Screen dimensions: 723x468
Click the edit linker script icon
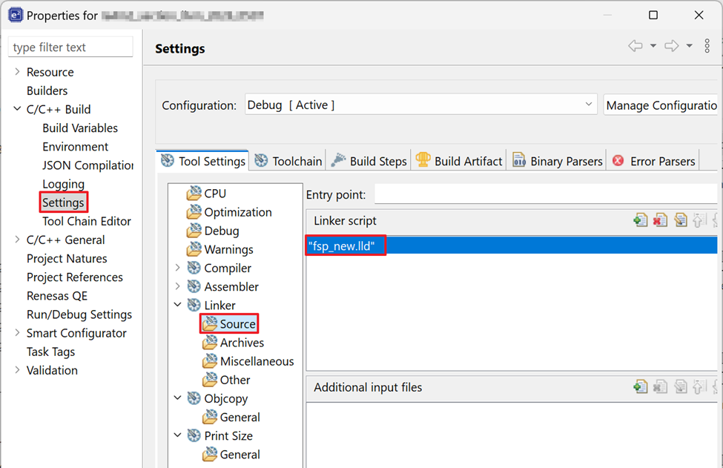(680, 220)
